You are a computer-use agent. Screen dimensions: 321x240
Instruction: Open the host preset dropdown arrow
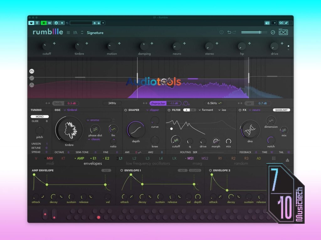point(103,23)
